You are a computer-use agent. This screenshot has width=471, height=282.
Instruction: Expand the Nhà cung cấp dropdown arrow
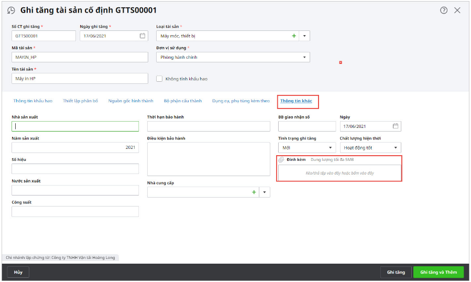[x=265, y=192]
